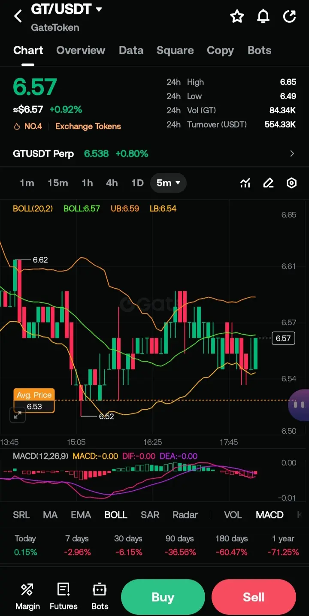
Task: Tap chevron arrow next to GTUSDT Perp
Action: coord(292,154)
